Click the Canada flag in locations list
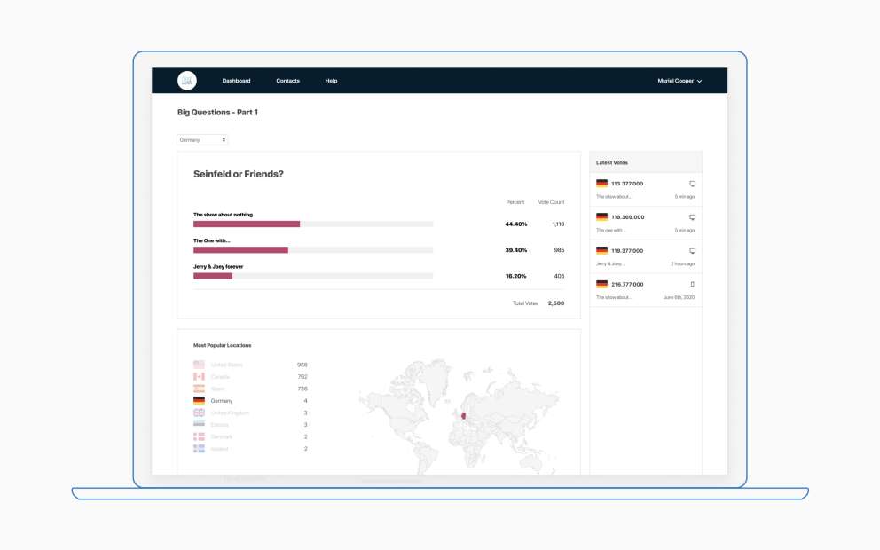Screen dimensions: 880x550 coord(199,377)
